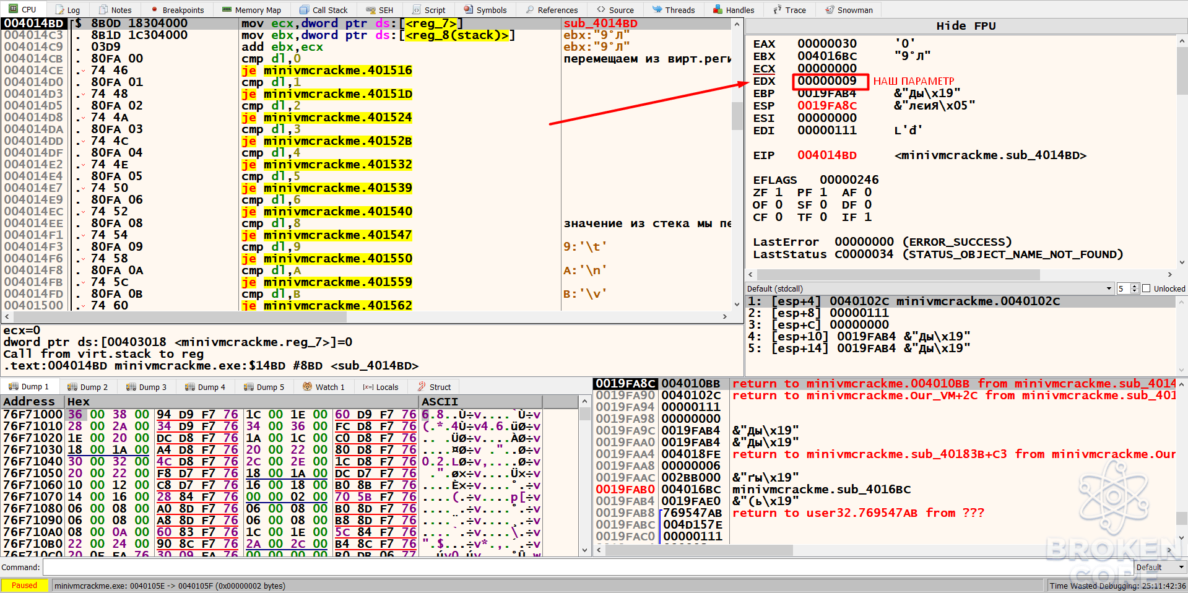Click the Watch 1 tab icon

pyautogui.click(x=307, y=387)
